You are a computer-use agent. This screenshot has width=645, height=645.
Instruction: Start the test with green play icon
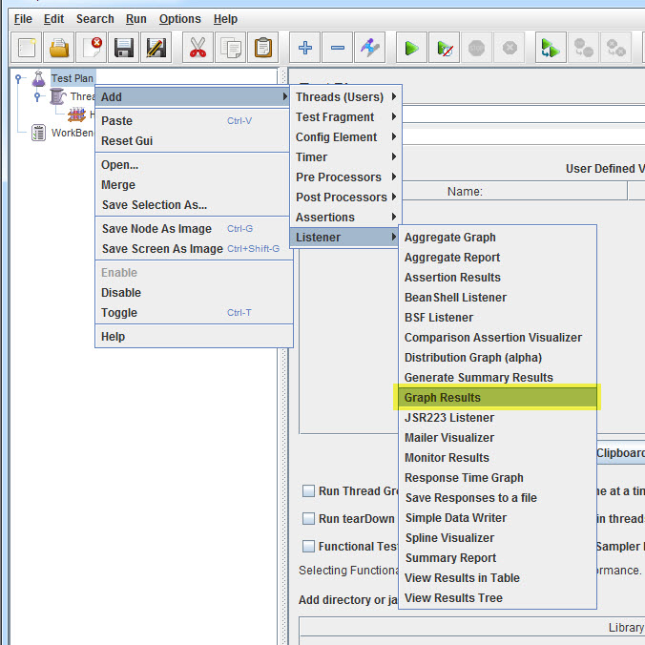411,48
